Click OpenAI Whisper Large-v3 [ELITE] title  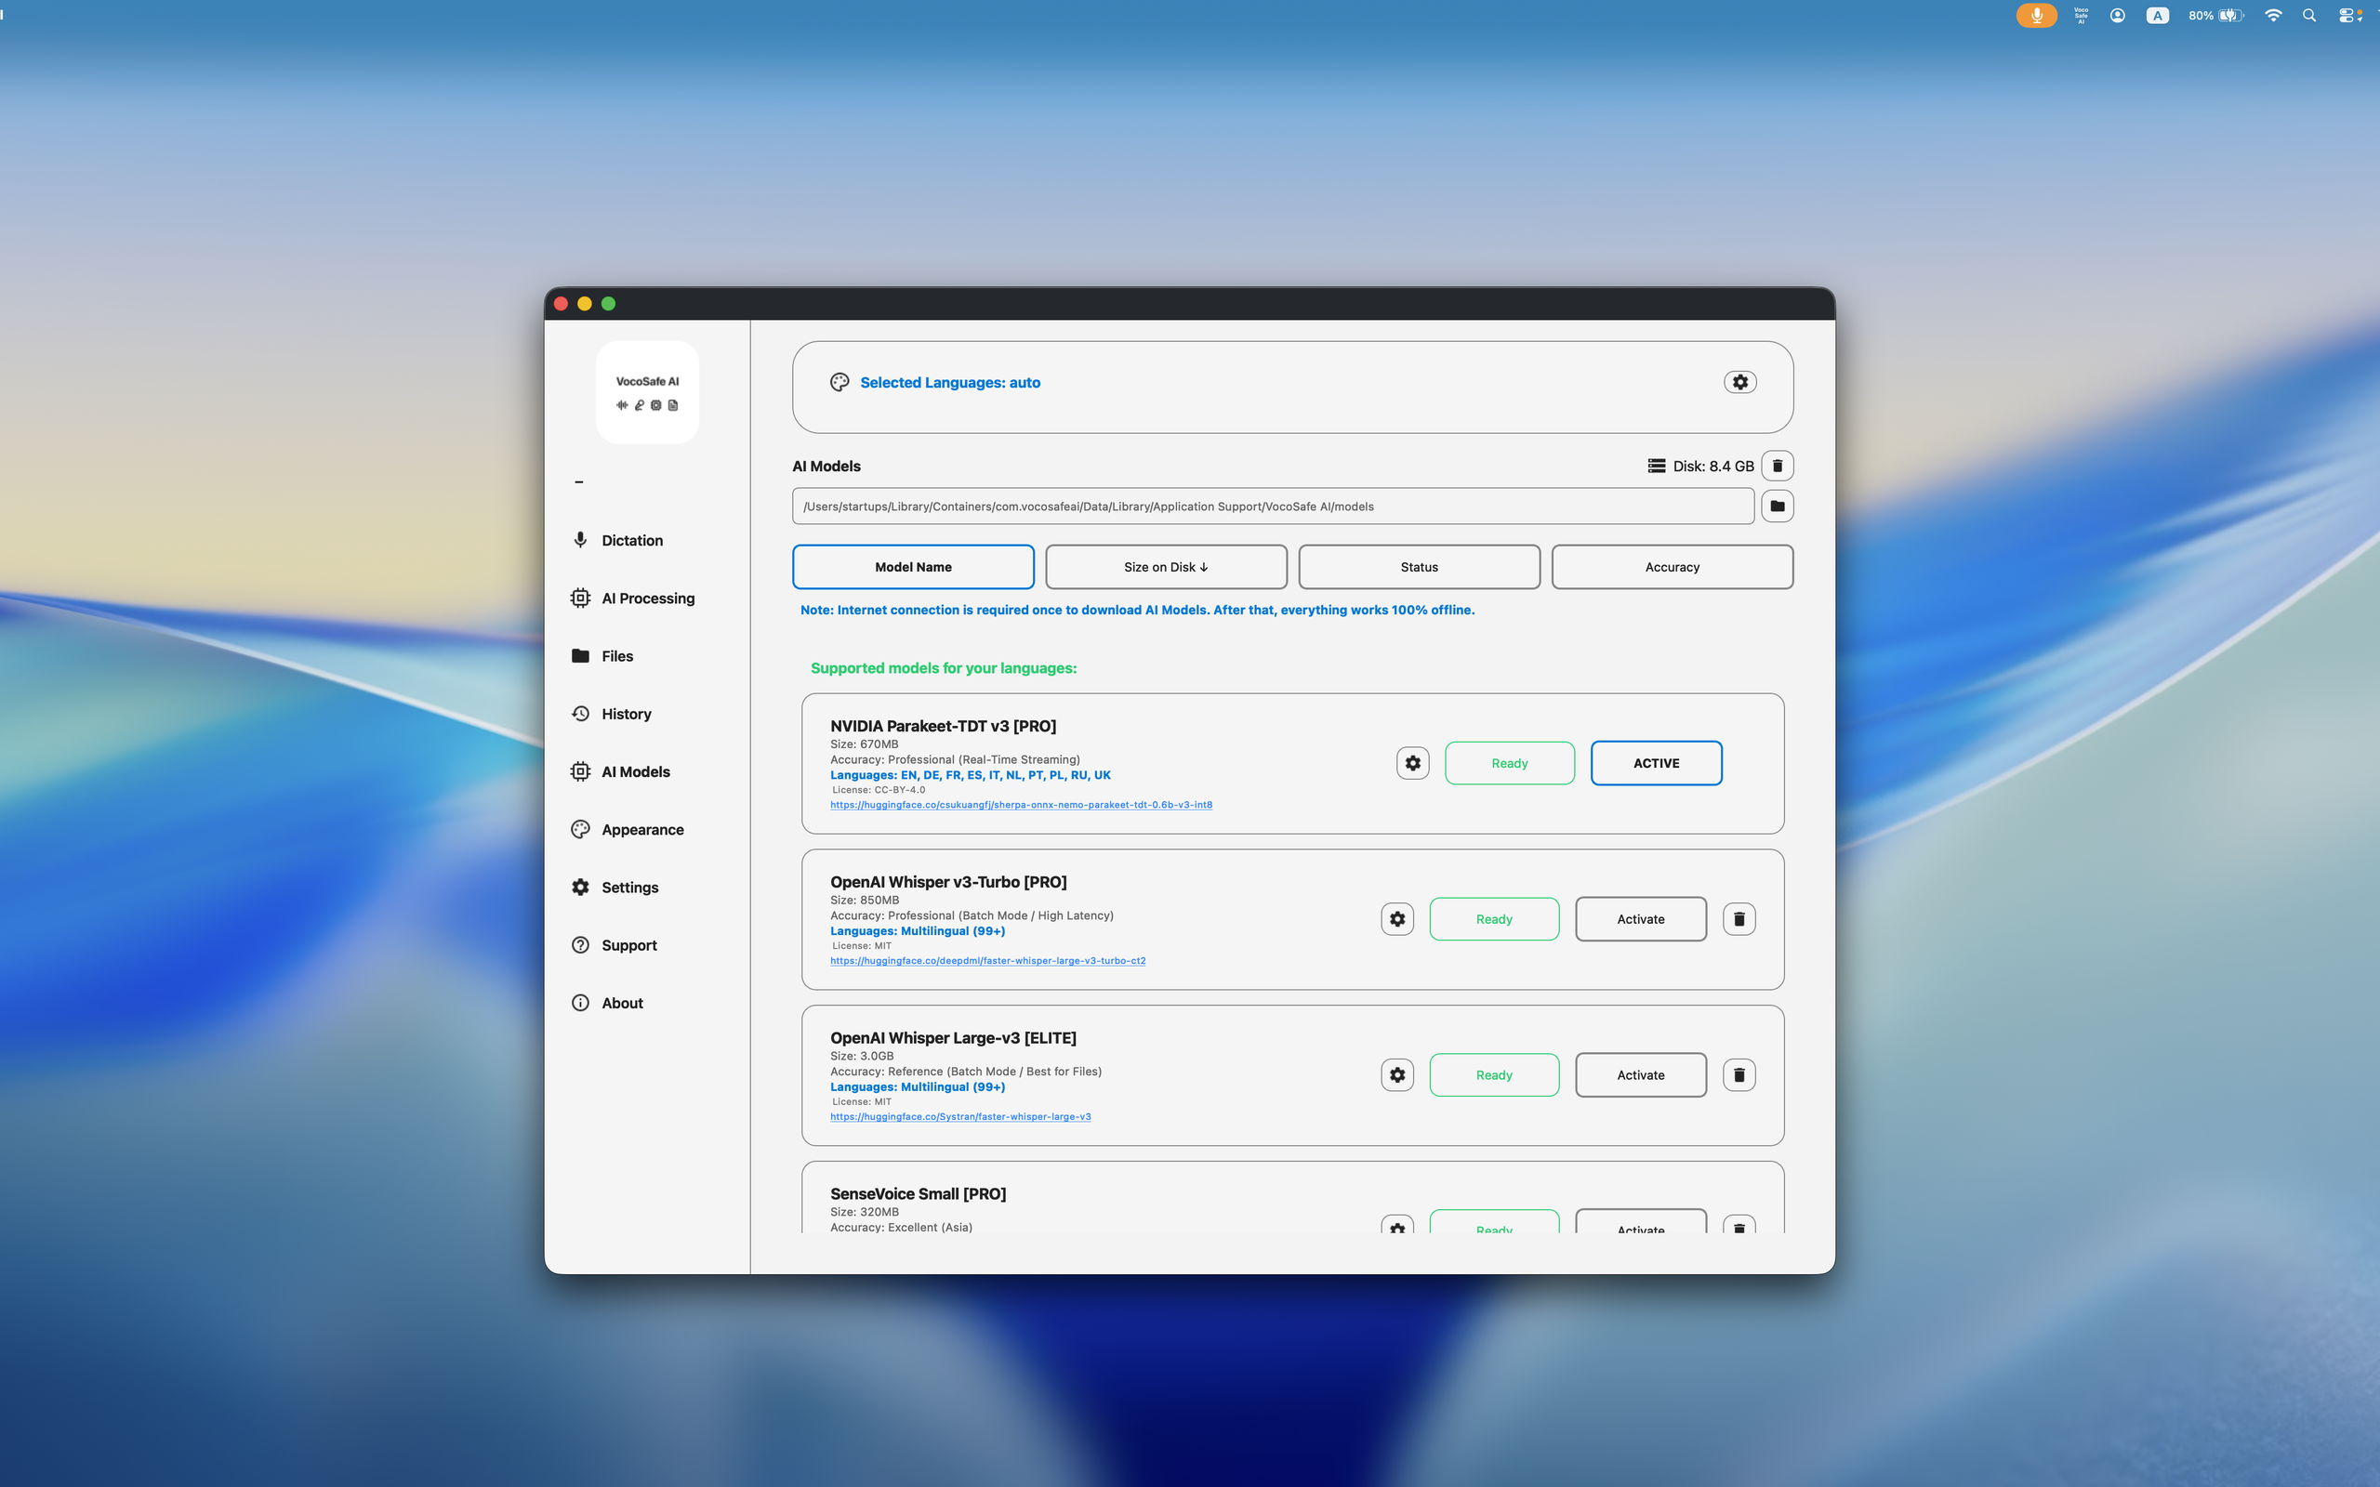953,1037
